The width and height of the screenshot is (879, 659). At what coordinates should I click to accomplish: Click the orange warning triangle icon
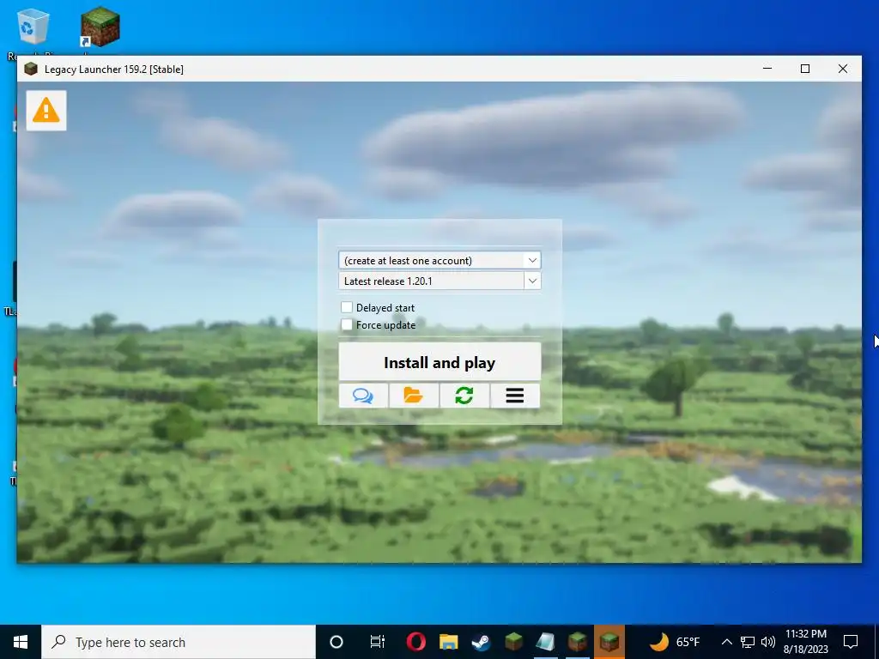point(46,111)
